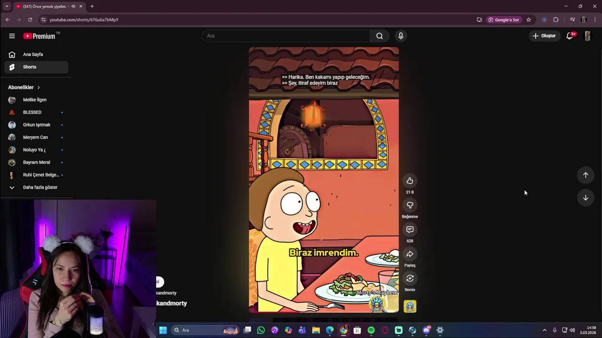This screenshot has width=602, height=338.
Task: Open Windows Start menu
Action: click(163, 330)
